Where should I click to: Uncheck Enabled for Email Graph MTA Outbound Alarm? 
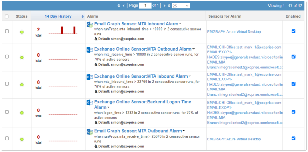tap(293, 138)
